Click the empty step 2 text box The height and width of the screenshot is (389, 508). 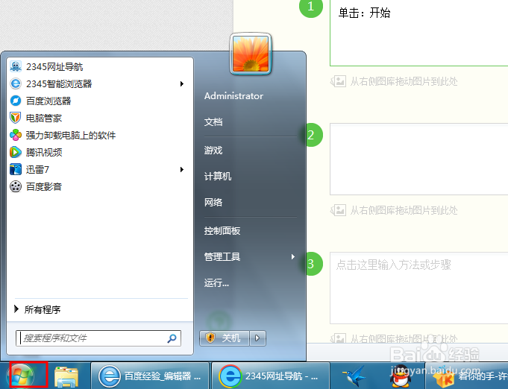click(x=419, y=159)
